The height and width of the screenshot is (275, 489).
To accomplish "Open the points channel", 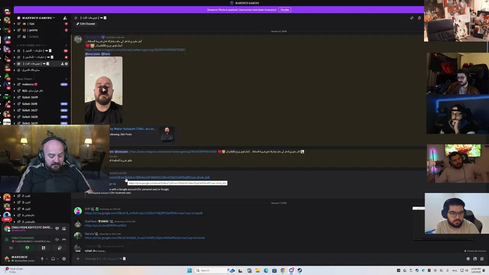I will [42, 30].
